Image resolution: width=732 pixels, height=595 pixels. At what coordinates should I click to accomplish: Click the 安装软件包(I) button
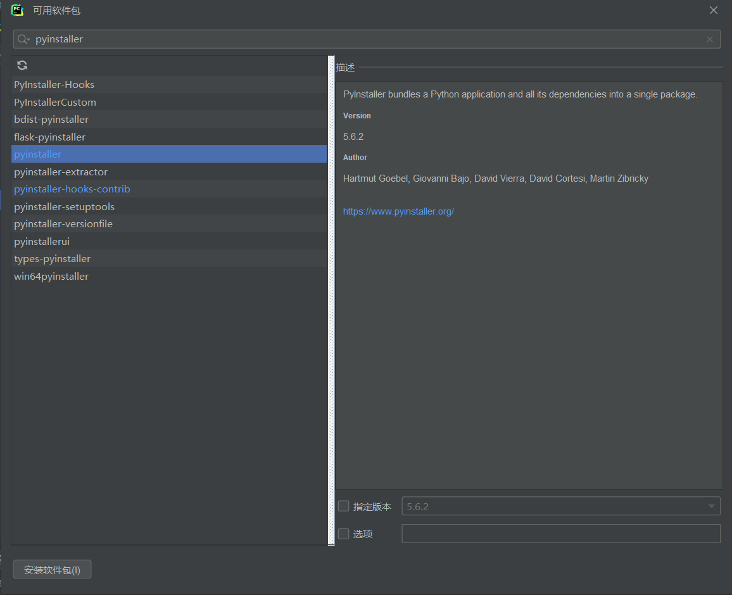point(53,569)
